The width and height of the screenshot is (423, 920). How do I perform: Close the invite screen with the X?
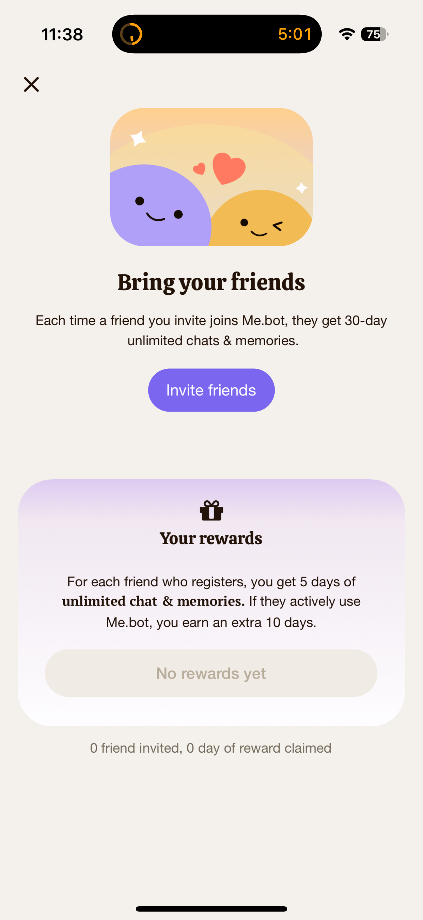tap(32, 85)
